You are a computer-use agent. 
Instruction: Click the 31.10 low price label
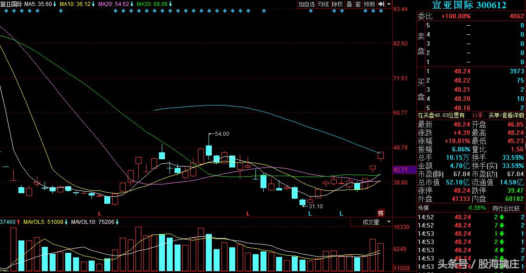[316, 206]
